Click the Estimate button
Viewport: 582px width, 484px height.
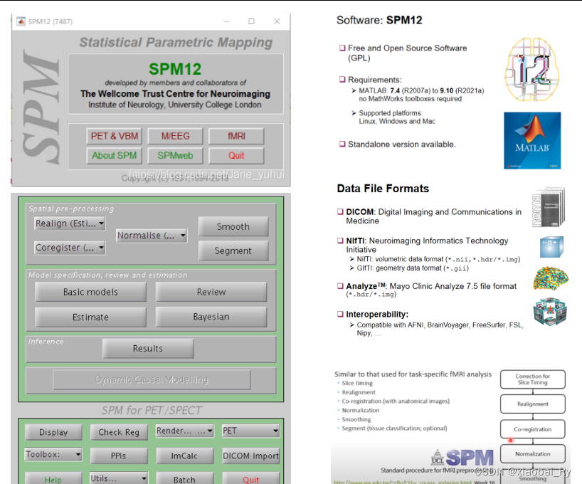[x=90, y=317]
